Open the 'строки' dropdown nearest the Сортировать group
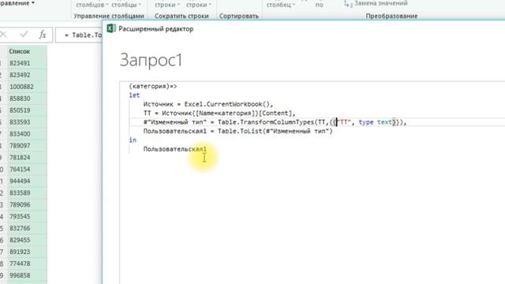 (199, 5)
